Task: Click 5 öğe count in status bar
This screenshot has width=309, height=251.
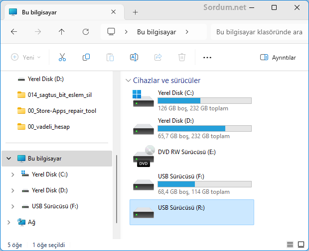Action: tap(15, 245)
